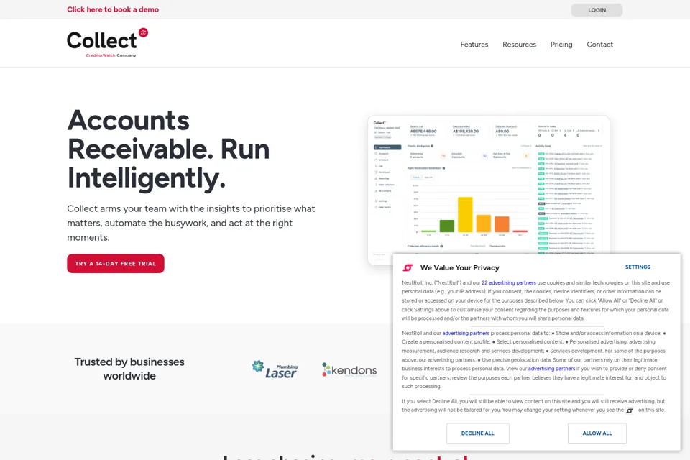Decline all cookies
This screenshot has width=690, height=460.
477,433
